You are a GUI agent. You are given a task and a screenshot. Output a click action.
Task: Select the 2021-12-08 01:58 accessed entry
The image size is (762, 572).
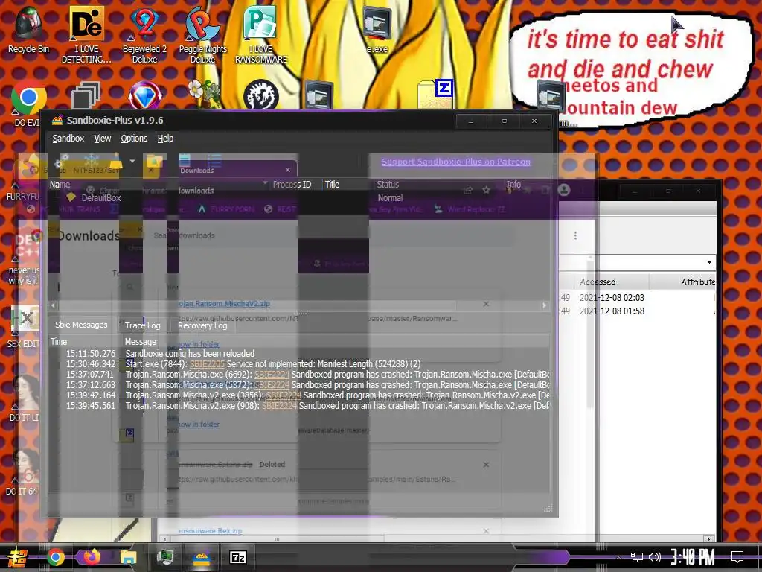point(612,311)
